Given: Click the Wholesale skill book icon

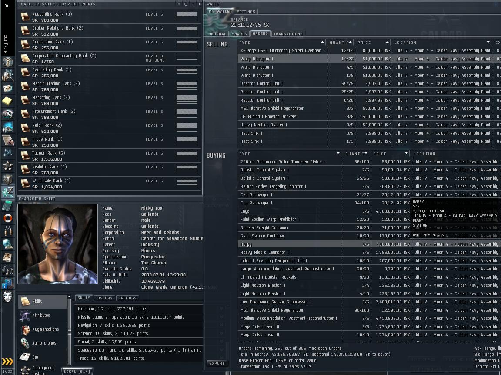Looking at the screenshot, I should click(x=25, y=183).
